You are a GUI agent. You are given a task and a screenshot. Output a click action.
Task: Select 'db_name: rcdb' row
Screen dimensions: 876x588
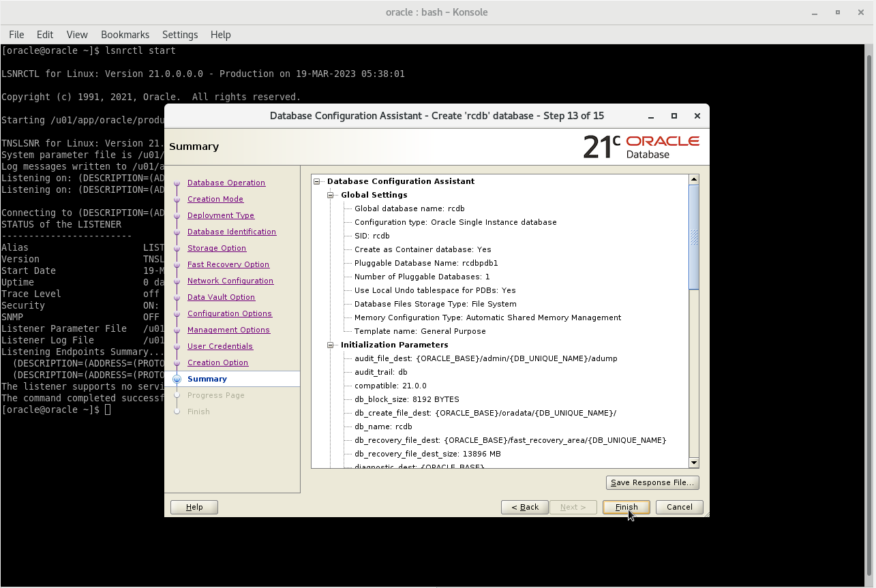coord(383,427)
